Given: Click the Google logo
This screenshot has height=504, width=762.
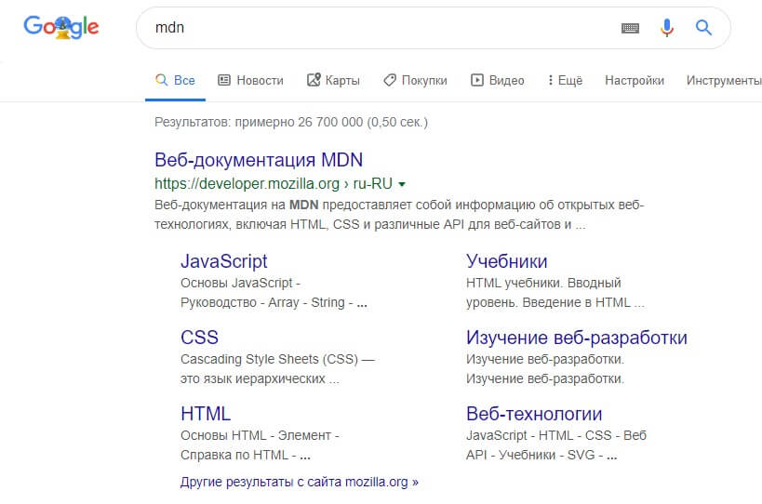Looking at the screenshot, I should pos(61,28).
